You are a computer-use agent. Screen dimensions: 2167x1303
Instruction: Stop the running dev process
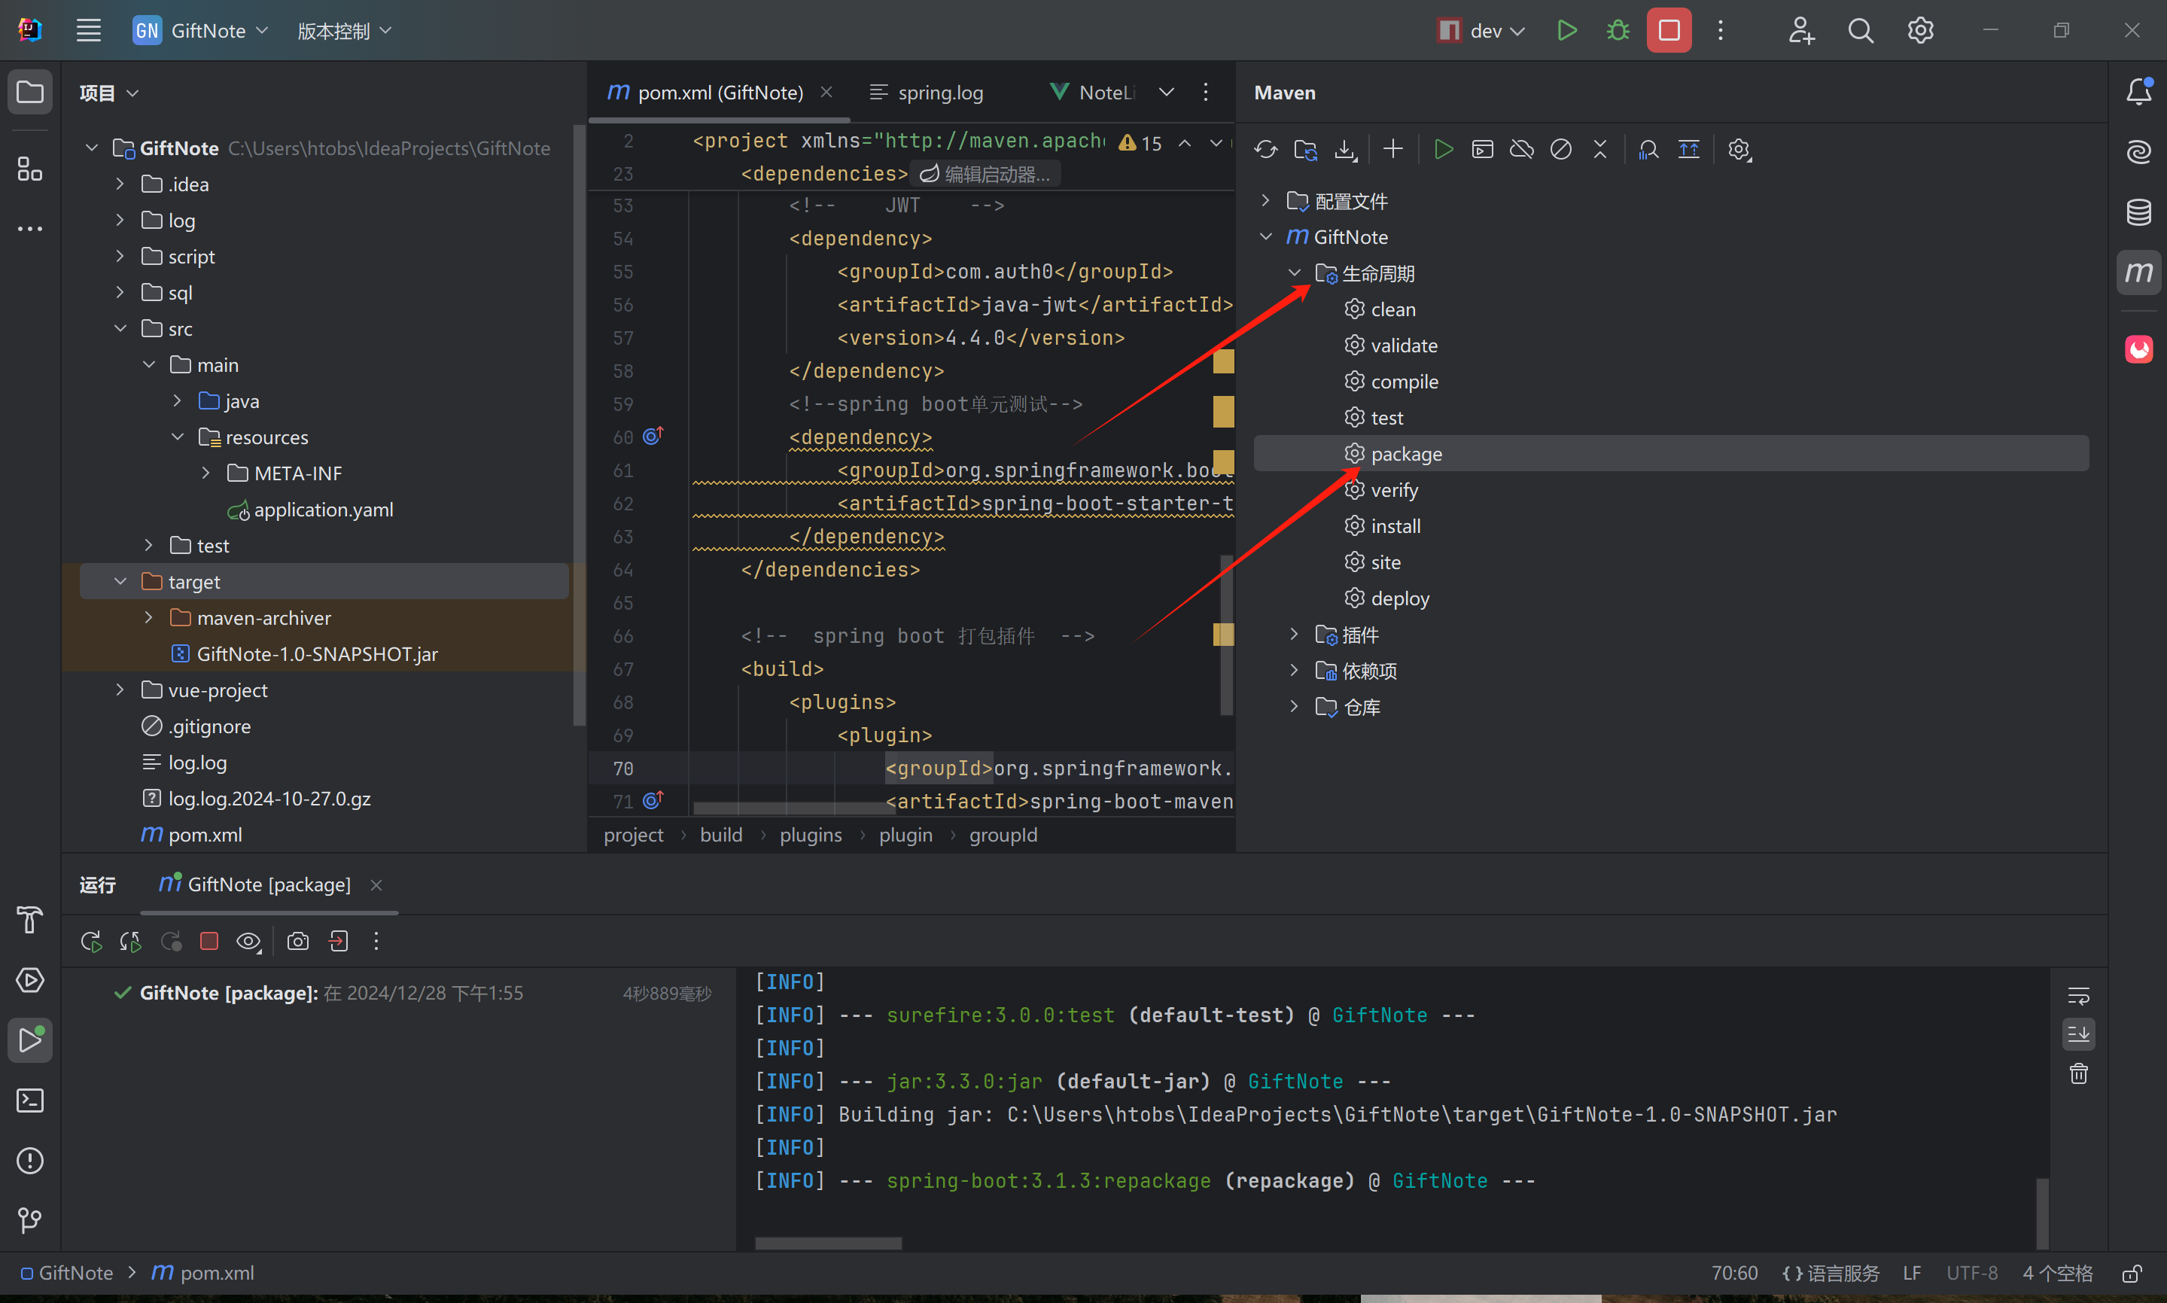1669,31
